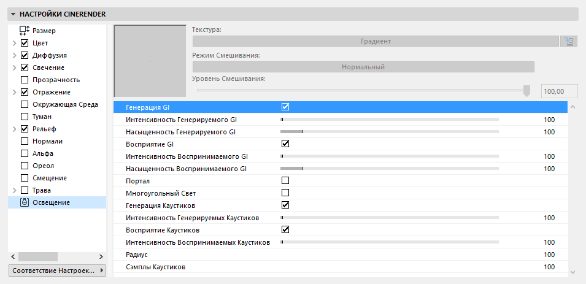
Task: Click the parameter list scroll down arrow
Action: 573,272
